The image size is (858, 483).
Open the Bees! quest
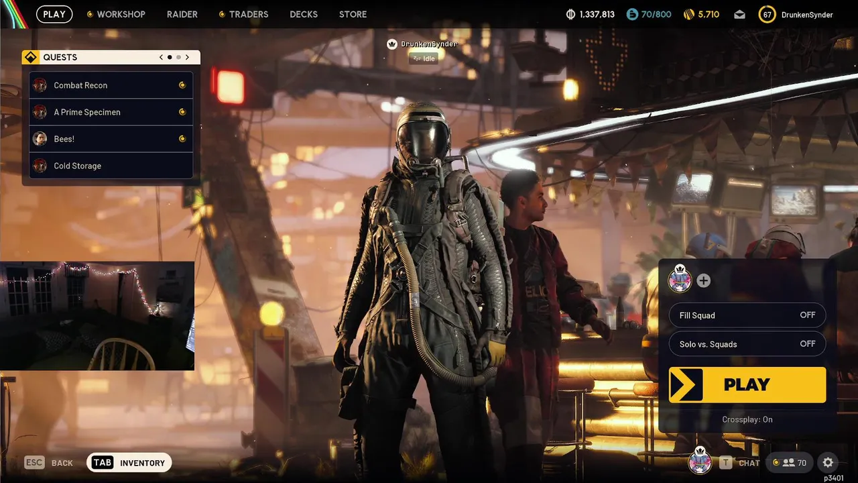pos(111,139)
